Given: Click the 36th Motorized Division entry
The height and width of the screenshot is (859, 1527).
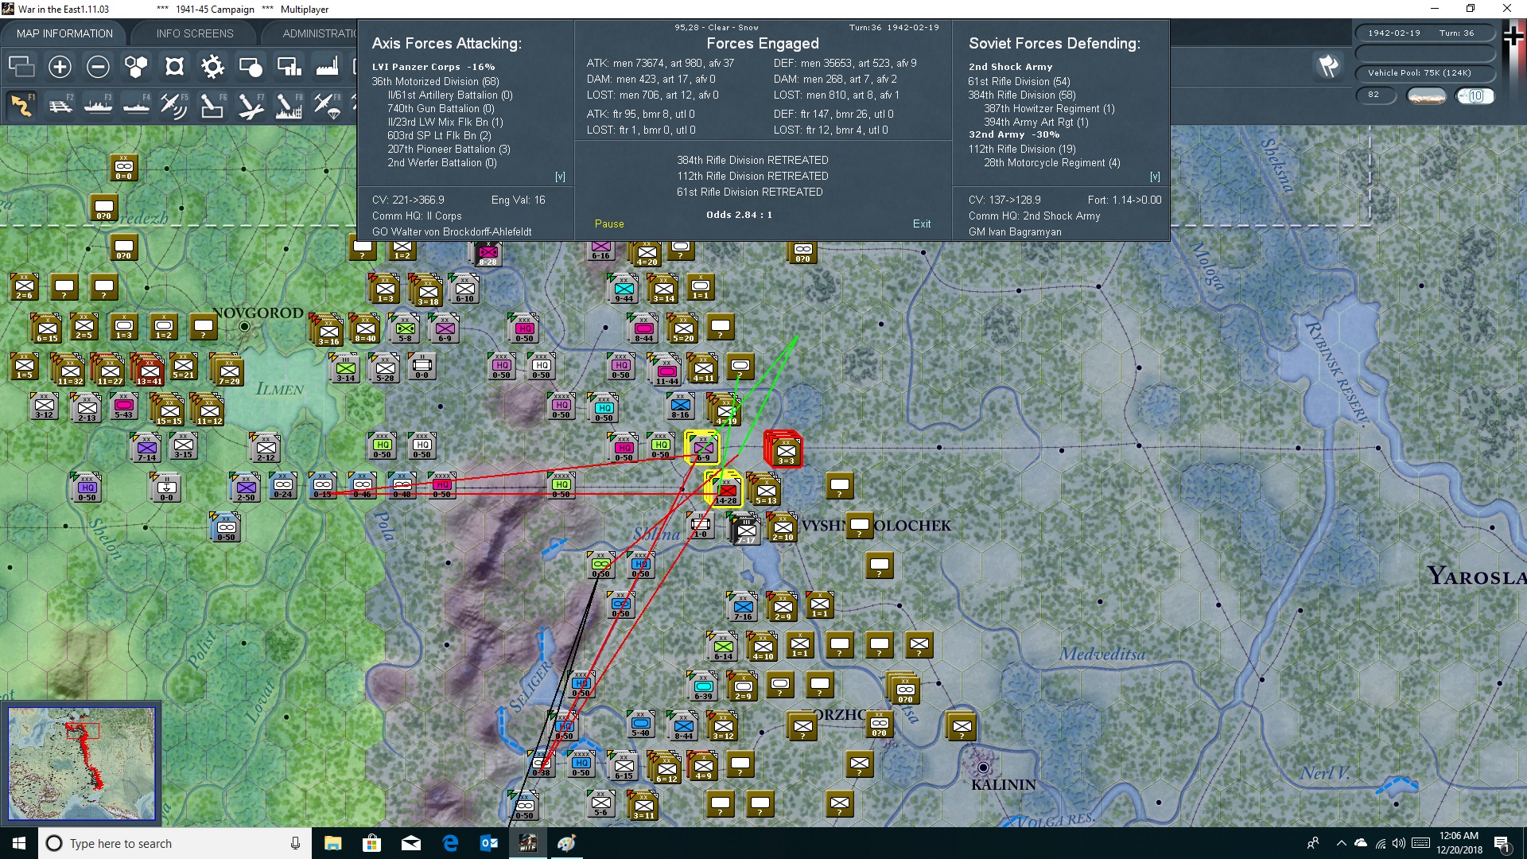Looking at the screenshot, I should point(435,81).
